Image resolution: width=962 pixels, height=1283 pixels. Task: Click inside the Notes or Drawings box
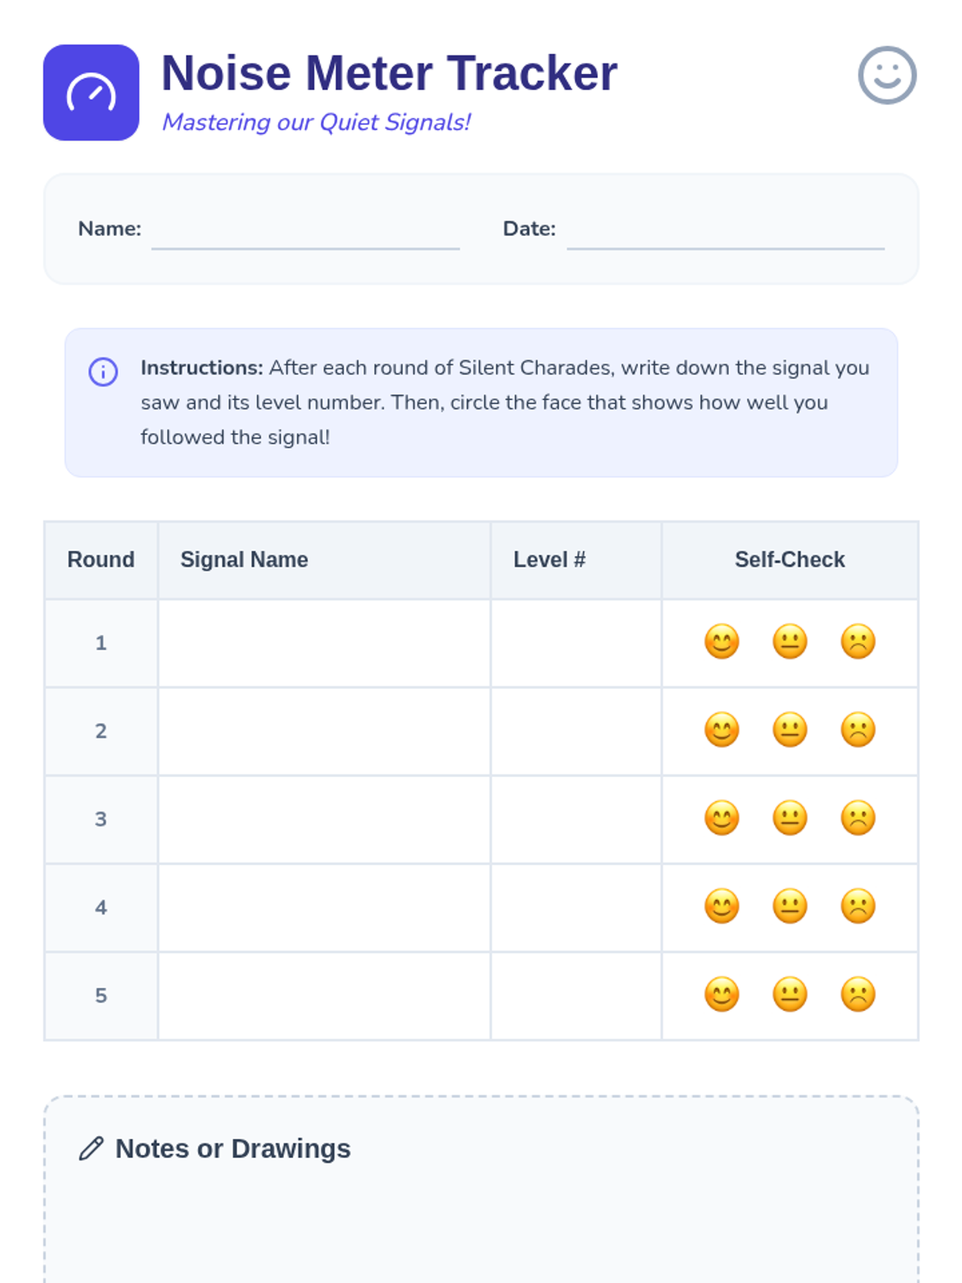[x=481, y=1219]
